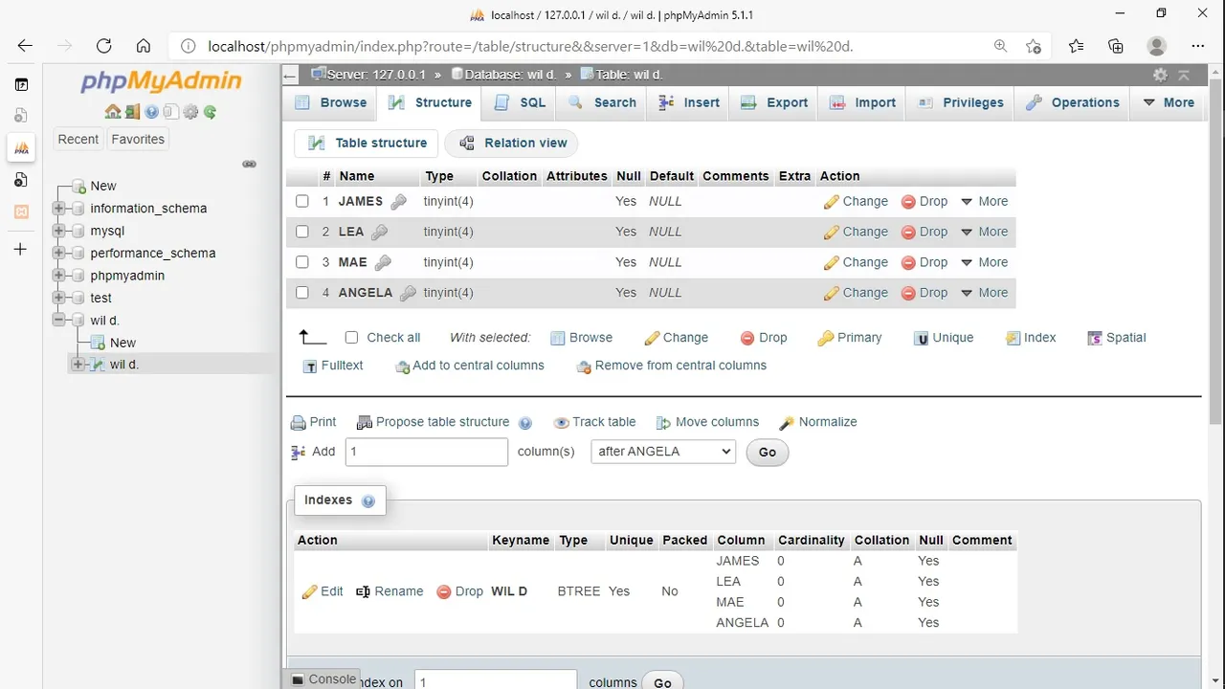The image size is (1225, 689).
Task: Open the Import tab
Action: point(862,102)
